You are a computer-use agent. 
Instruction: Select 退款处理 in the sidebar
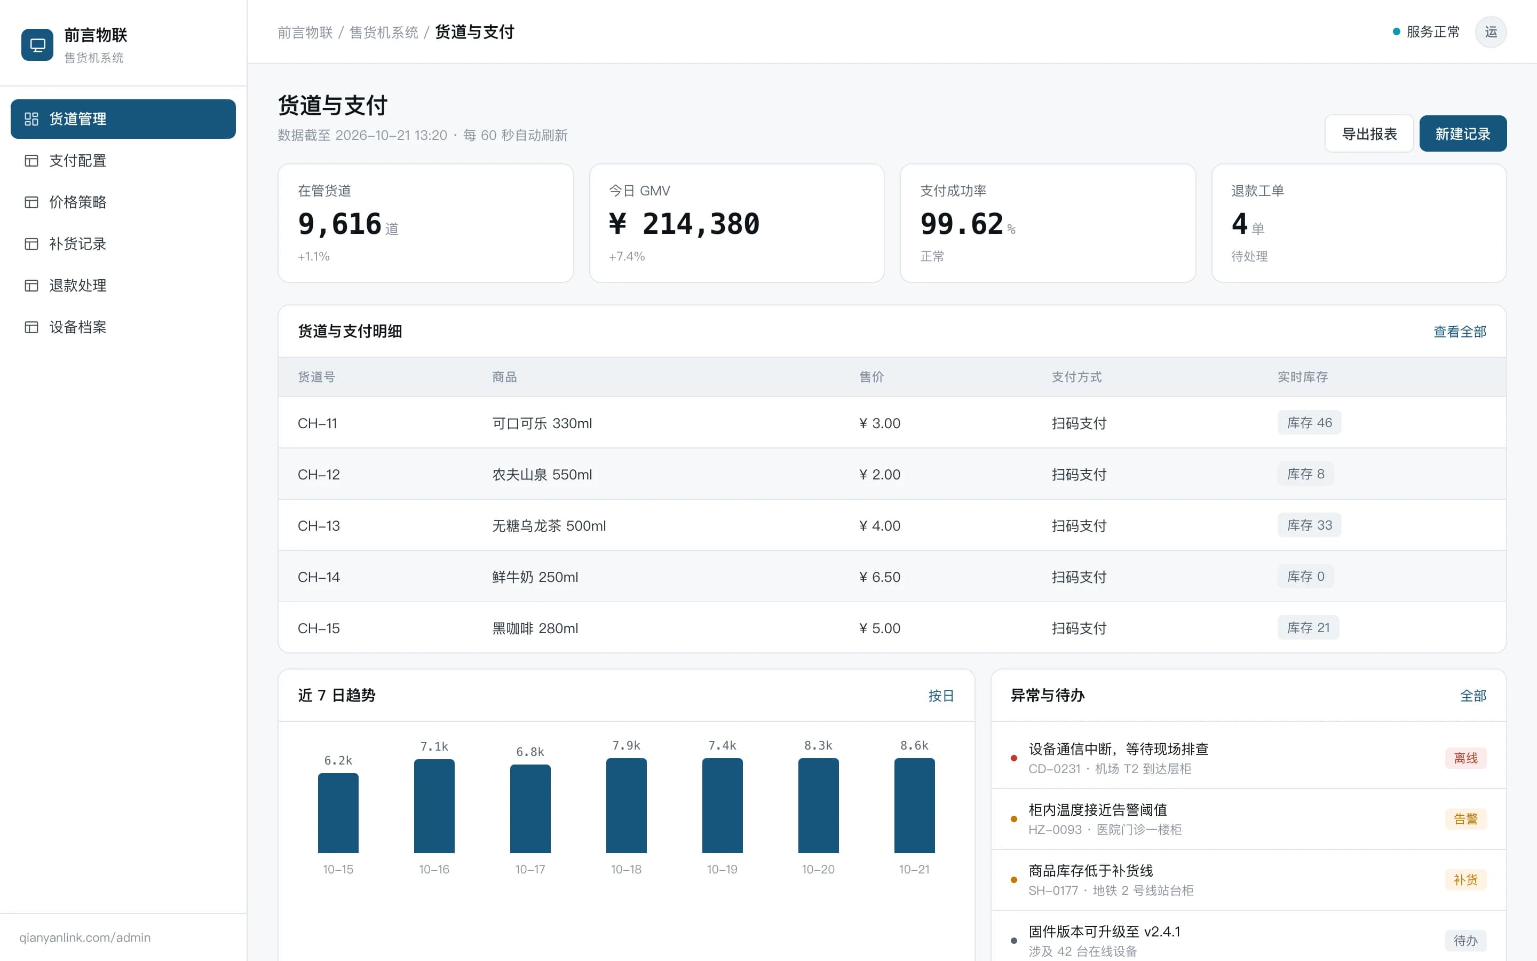pyautogui.click(x=123, y=286)
